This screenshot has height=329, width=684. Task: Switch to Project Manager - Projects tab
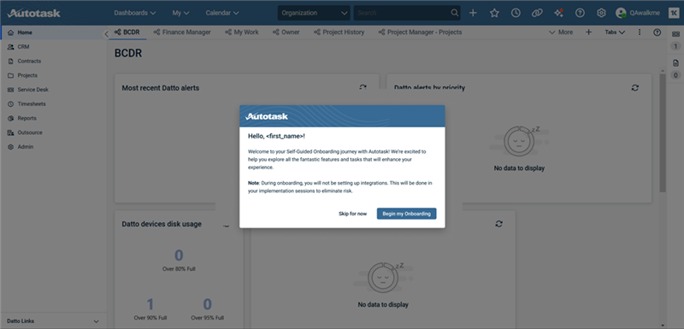click(x=420, y=32)
